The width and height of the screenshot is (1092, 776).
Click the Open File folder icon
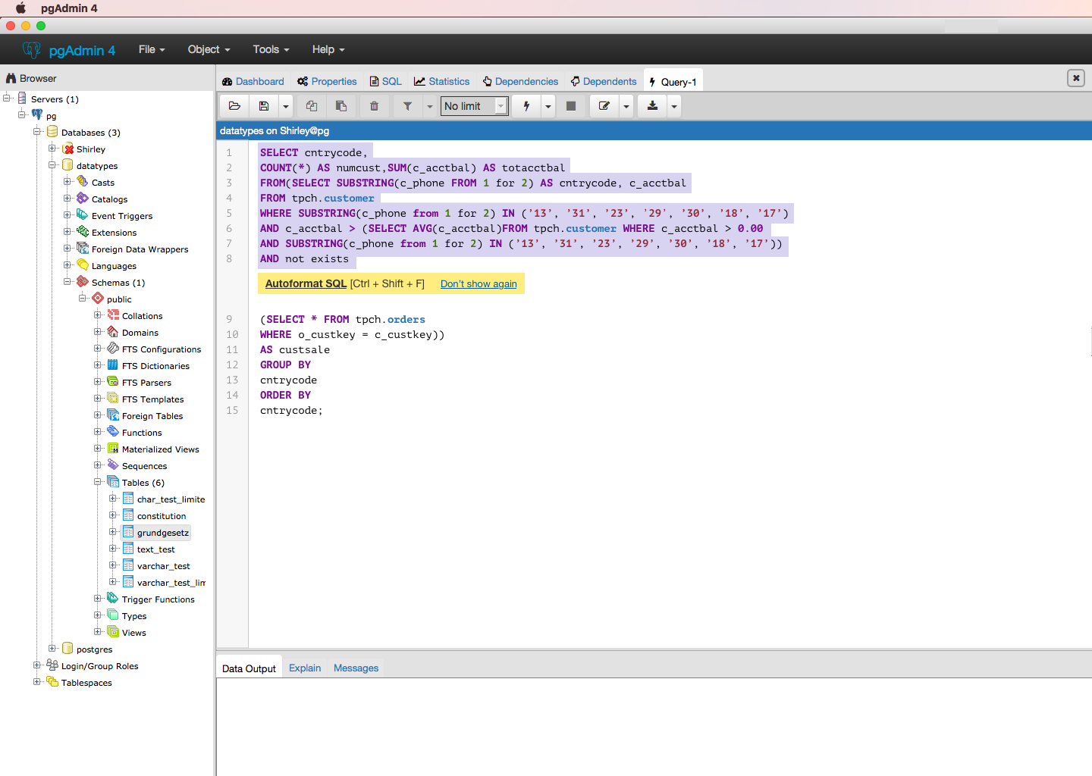[x=234, y=106]
